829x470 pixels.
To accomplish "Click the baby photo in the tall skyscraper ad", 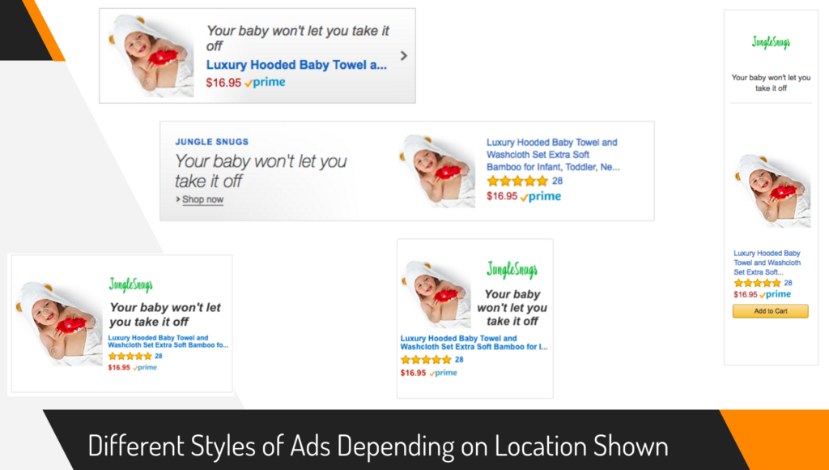I will (772, 190).
